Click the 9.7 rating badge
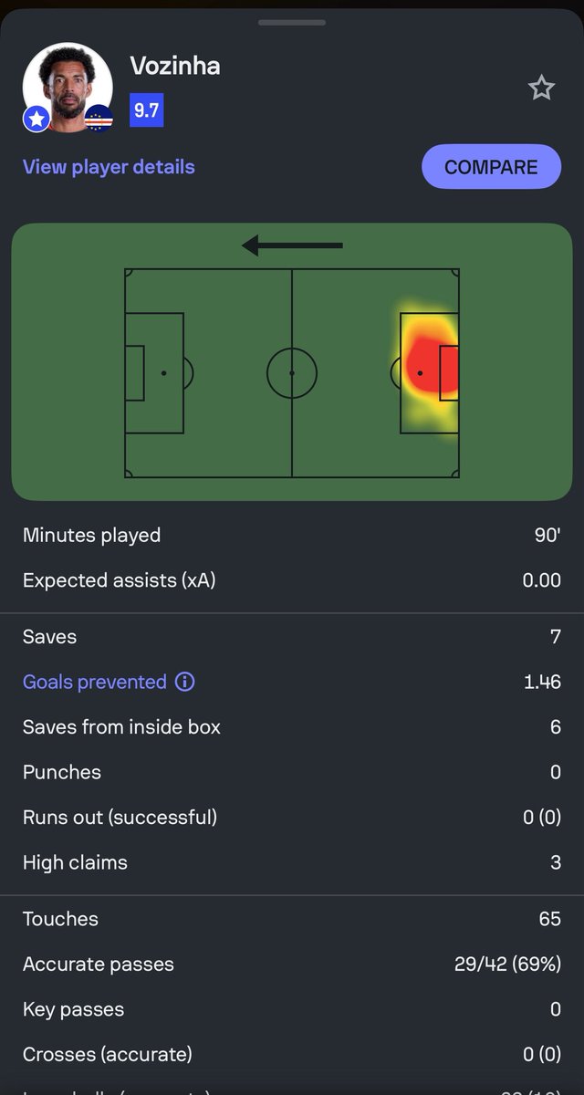 147,110
